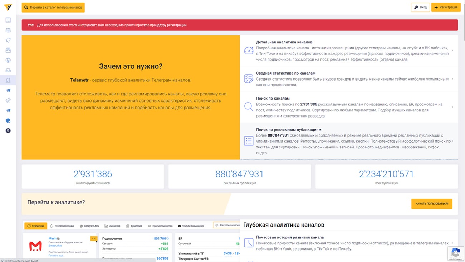This screenshot has height=262, width=465.
Task: Open the Telegram paper plane sidebar icon
Action: tap(8, 91)
